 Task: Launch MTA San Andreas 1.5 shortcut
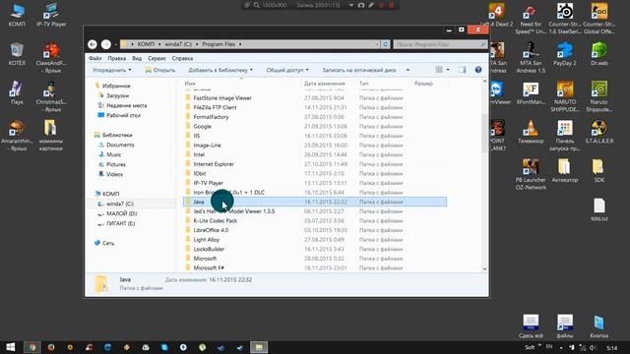[x=531, y=58]
